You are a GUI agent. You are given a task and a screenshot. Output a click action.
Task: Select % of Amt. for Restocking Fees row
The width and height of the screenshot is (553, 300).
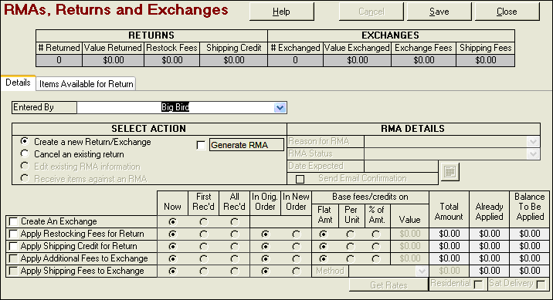click(376, 234)
